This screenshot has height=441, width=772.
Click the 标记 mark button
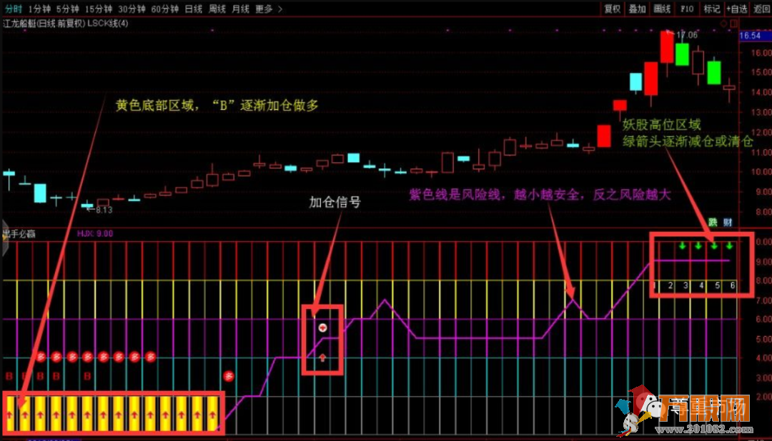[x=711, y=9]
